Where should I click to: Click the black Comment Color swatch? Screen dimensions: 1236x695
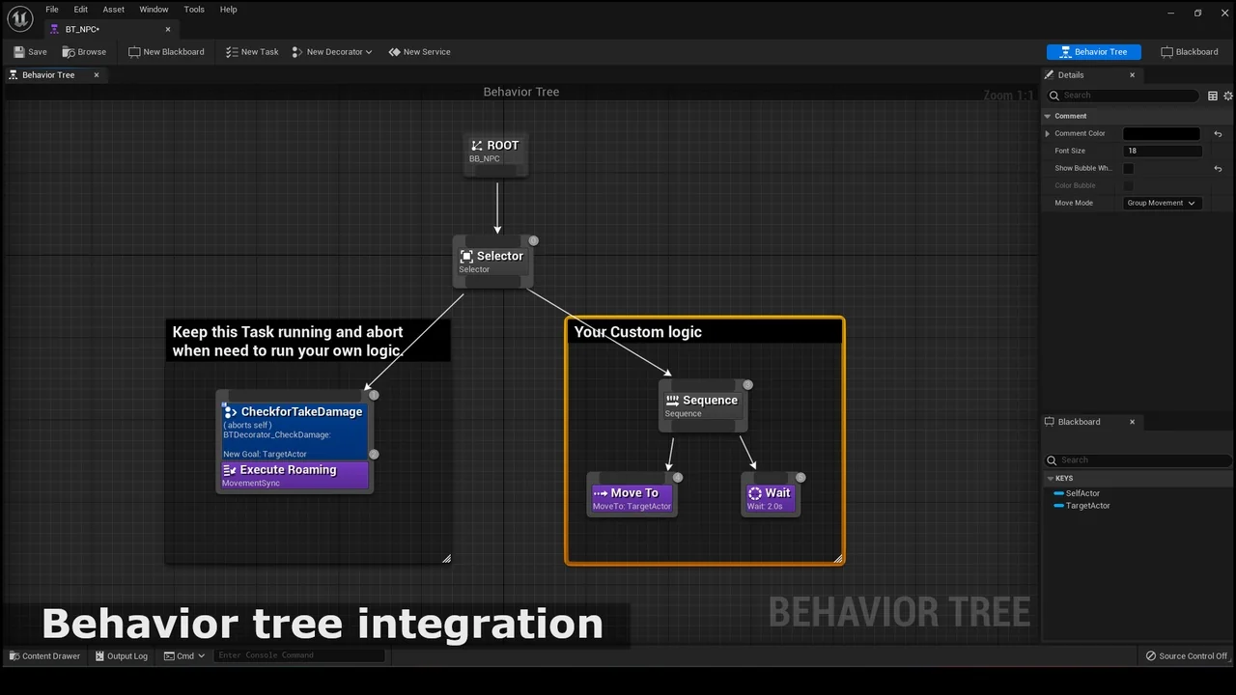[x=1162, y=134]
